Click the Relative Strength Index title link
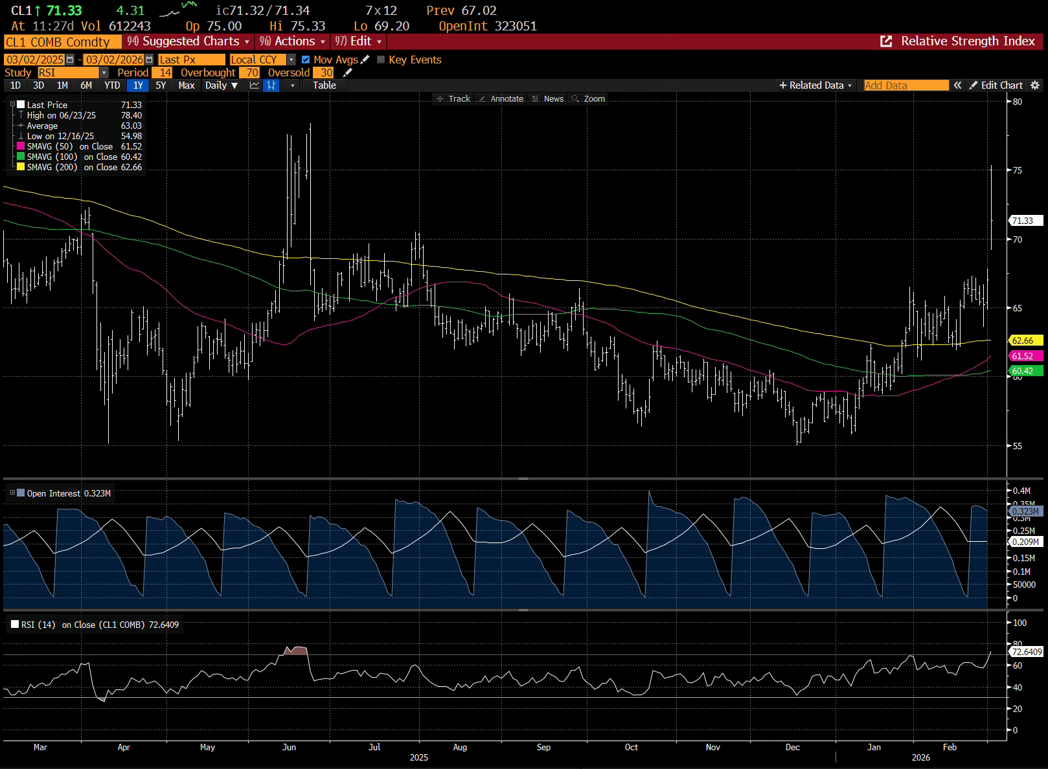1048x769 pixels. pos(968,41)
